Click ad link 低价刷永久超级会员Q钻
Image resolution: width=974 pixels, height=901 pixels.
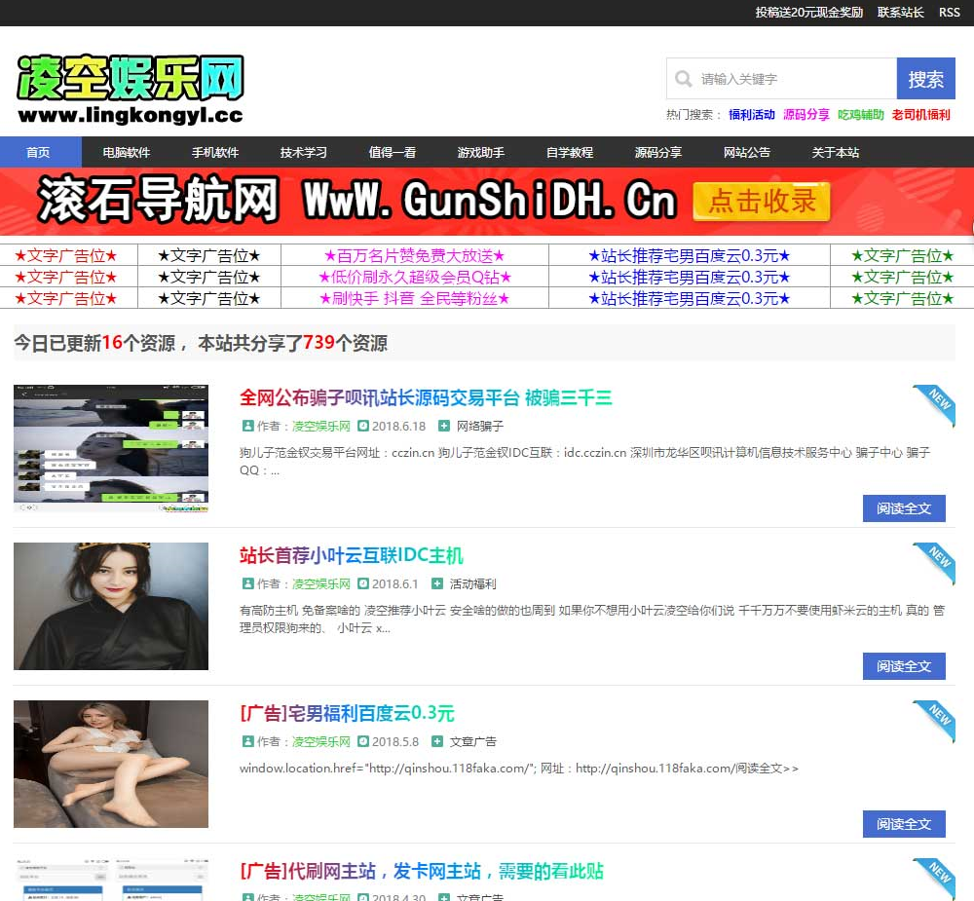[x=414, y=278]
